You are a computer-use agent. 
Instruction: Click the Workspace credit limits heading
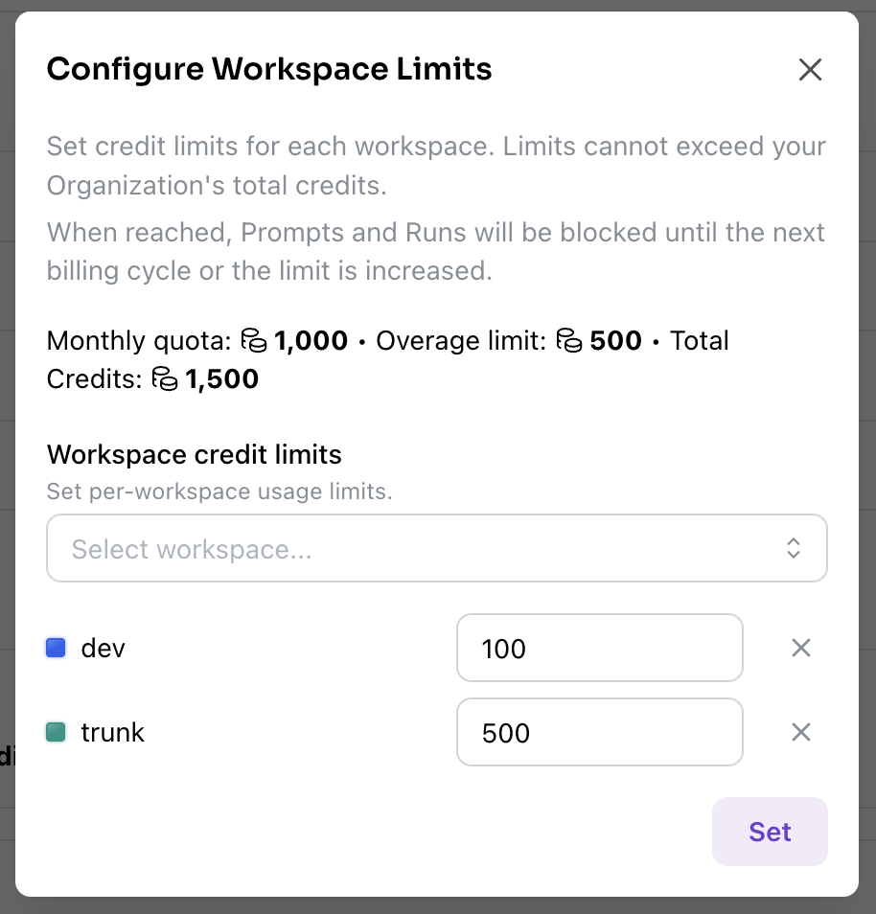(194, 454)
